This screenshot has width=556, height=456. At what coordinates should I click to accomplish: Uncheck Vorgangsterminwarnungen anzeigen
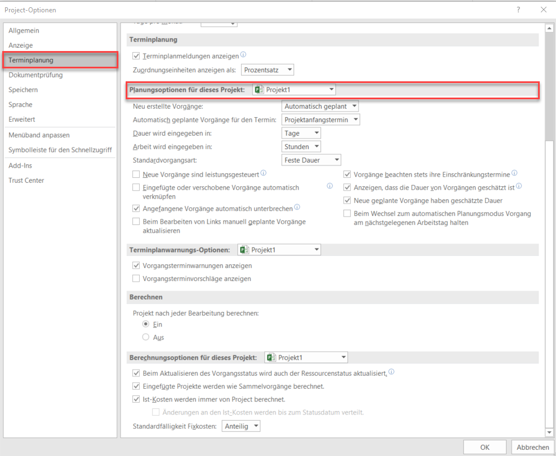coord(136,265)
